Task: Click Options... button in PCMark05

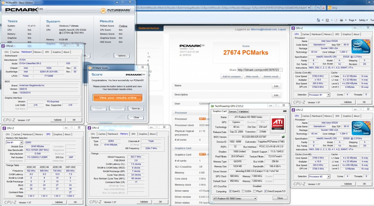Action: [x=122, y=56]
